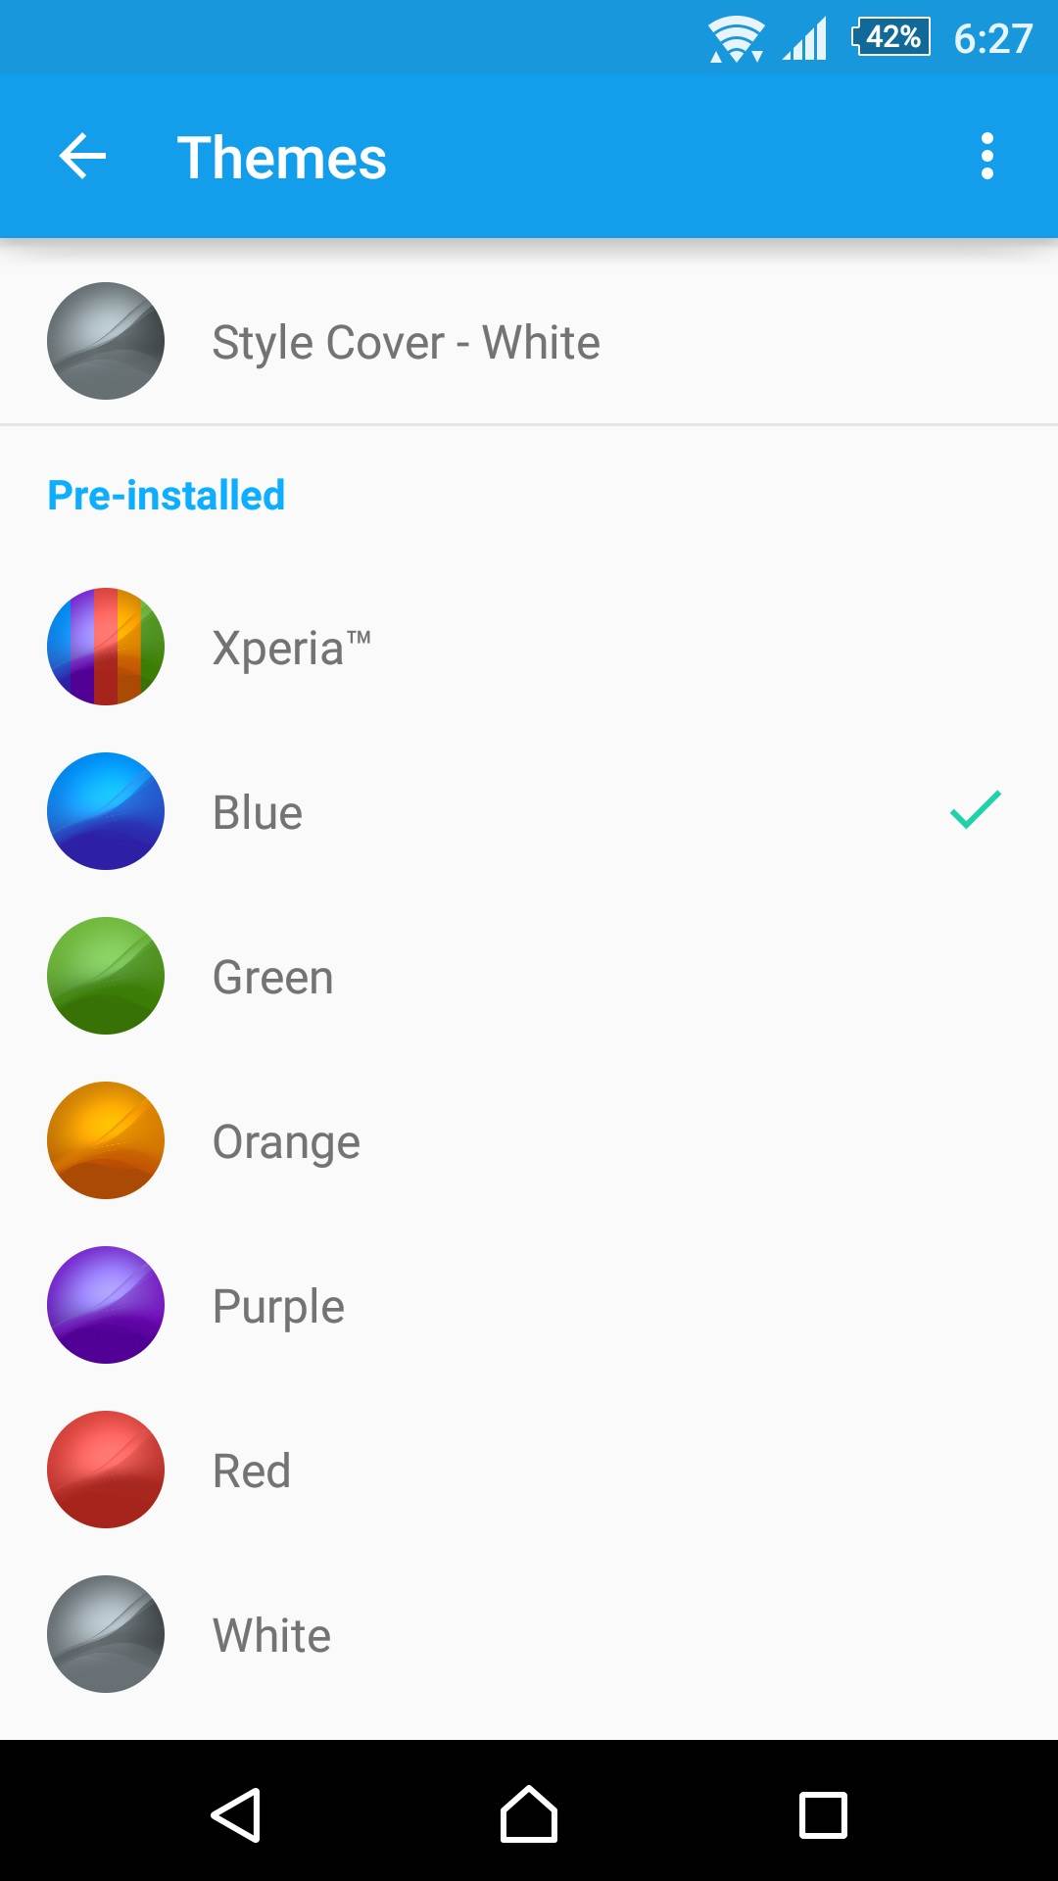Tap the blue theme sphere icon
This screenshot has height=1881, width=1058.
106,811
